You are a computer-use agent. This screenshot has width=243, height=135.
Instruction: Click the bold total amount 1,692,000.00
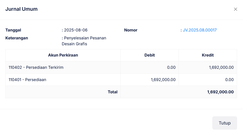(x=220, y=92)
